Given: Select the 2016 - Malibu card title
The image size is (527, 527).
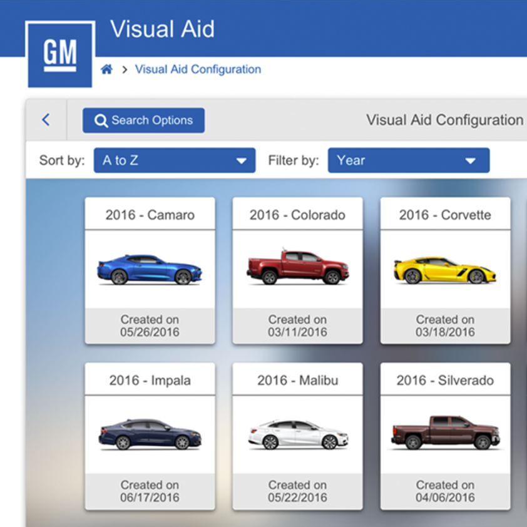Looking at the screenshot, I should coord(298,381).
